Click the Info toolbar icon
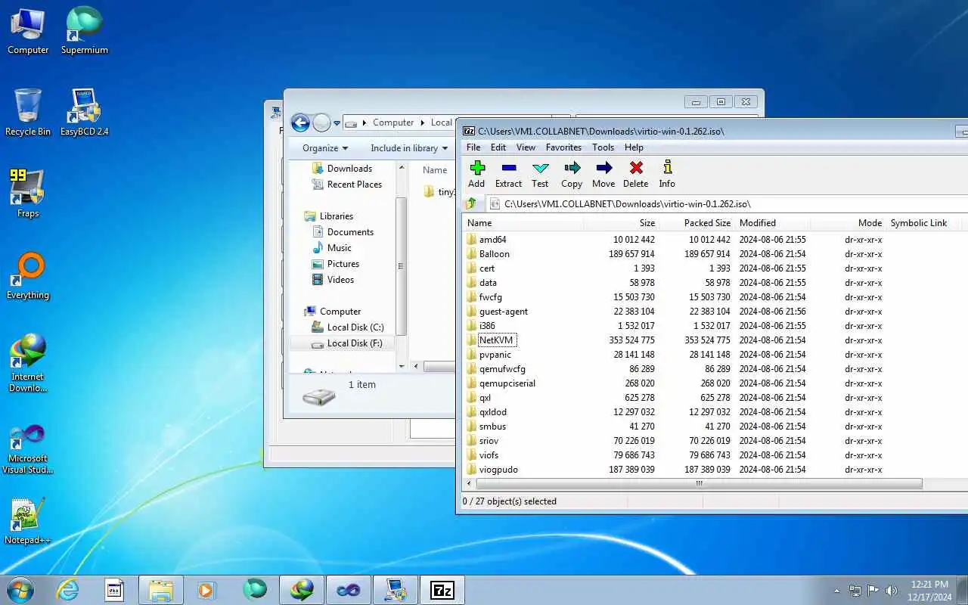 [x=667, y=174]
